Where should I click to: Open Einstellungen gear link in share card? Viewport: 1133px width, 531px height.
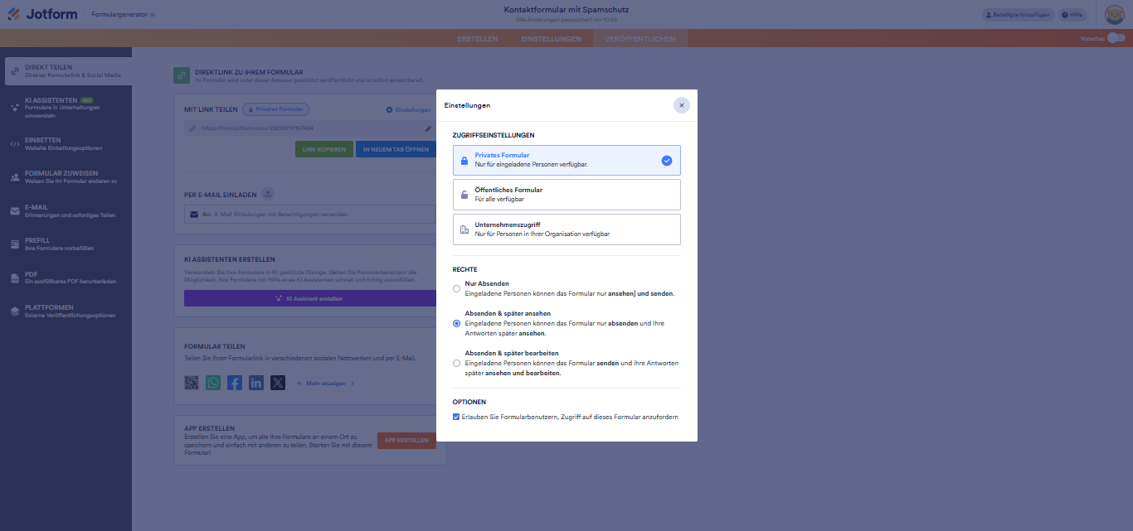click(x=408, y=110)
